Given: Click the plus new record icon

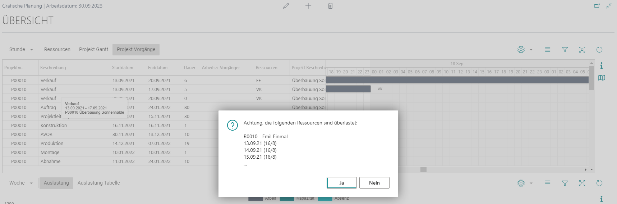Looking at the screenshot, I should click(308, 6).
